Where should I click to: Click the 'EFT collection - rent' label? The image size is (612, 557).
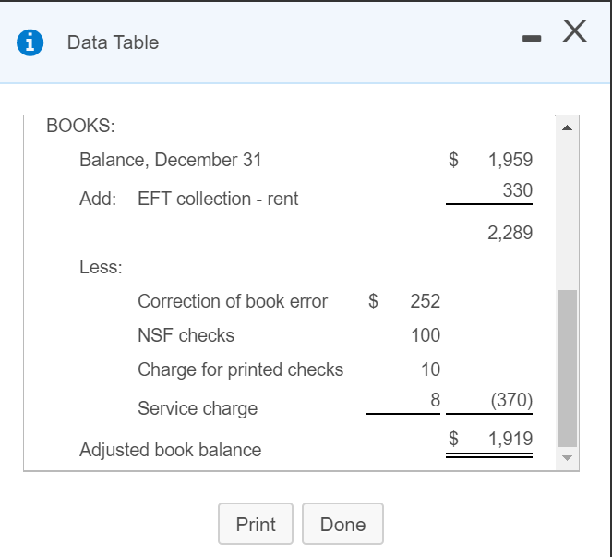[218, 199]
